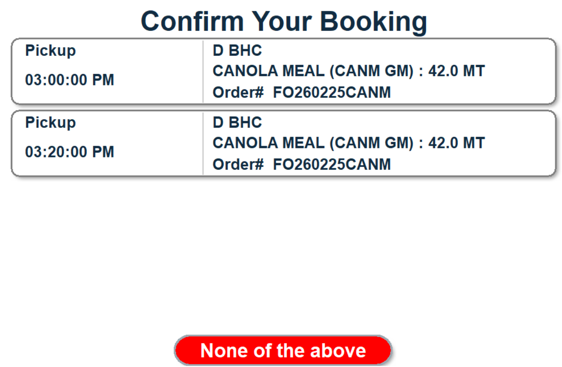562x367 pixels.
Task: Click the 42.0 MT quantity in second card
Action: pyautogui.click(x=457, y=143)
